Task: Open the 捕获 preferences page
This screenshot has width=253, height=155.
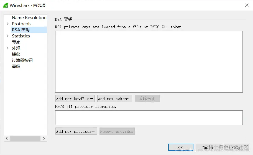Action: pyautogui.click(x=16, y=54)
